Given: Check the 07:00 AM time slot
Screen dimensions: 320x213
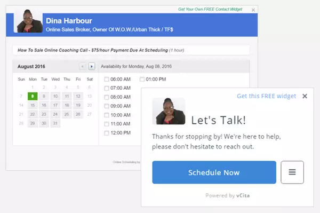Looking at the screenshot, I should 107,88.
